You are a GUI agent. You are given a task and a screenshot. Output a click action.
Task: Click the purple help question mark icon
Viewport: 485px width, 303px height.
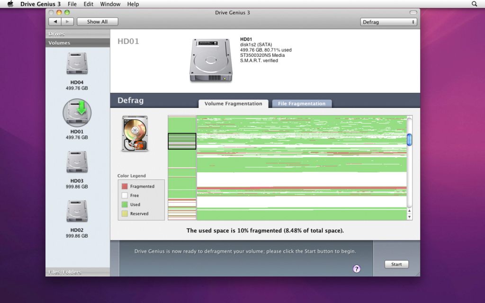coord(357,269)
